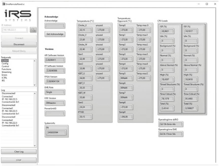Click Gen2 temperature value 23,98
The width and height of the screenshot is (220, 166).
pyautogui.click(x=85, y=69)
